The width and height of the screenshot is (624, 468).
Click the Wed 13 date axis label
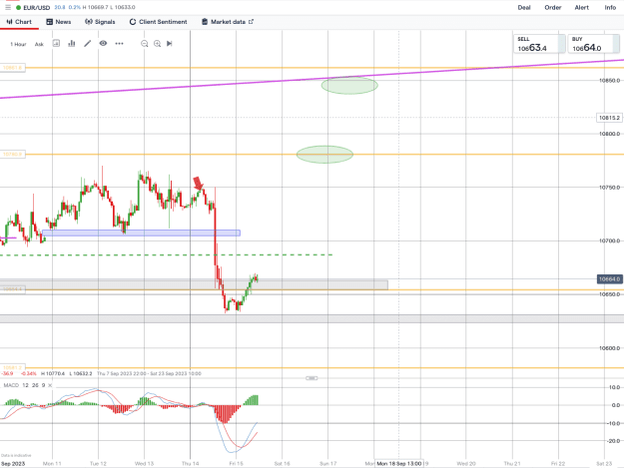(x=144, y=464)
